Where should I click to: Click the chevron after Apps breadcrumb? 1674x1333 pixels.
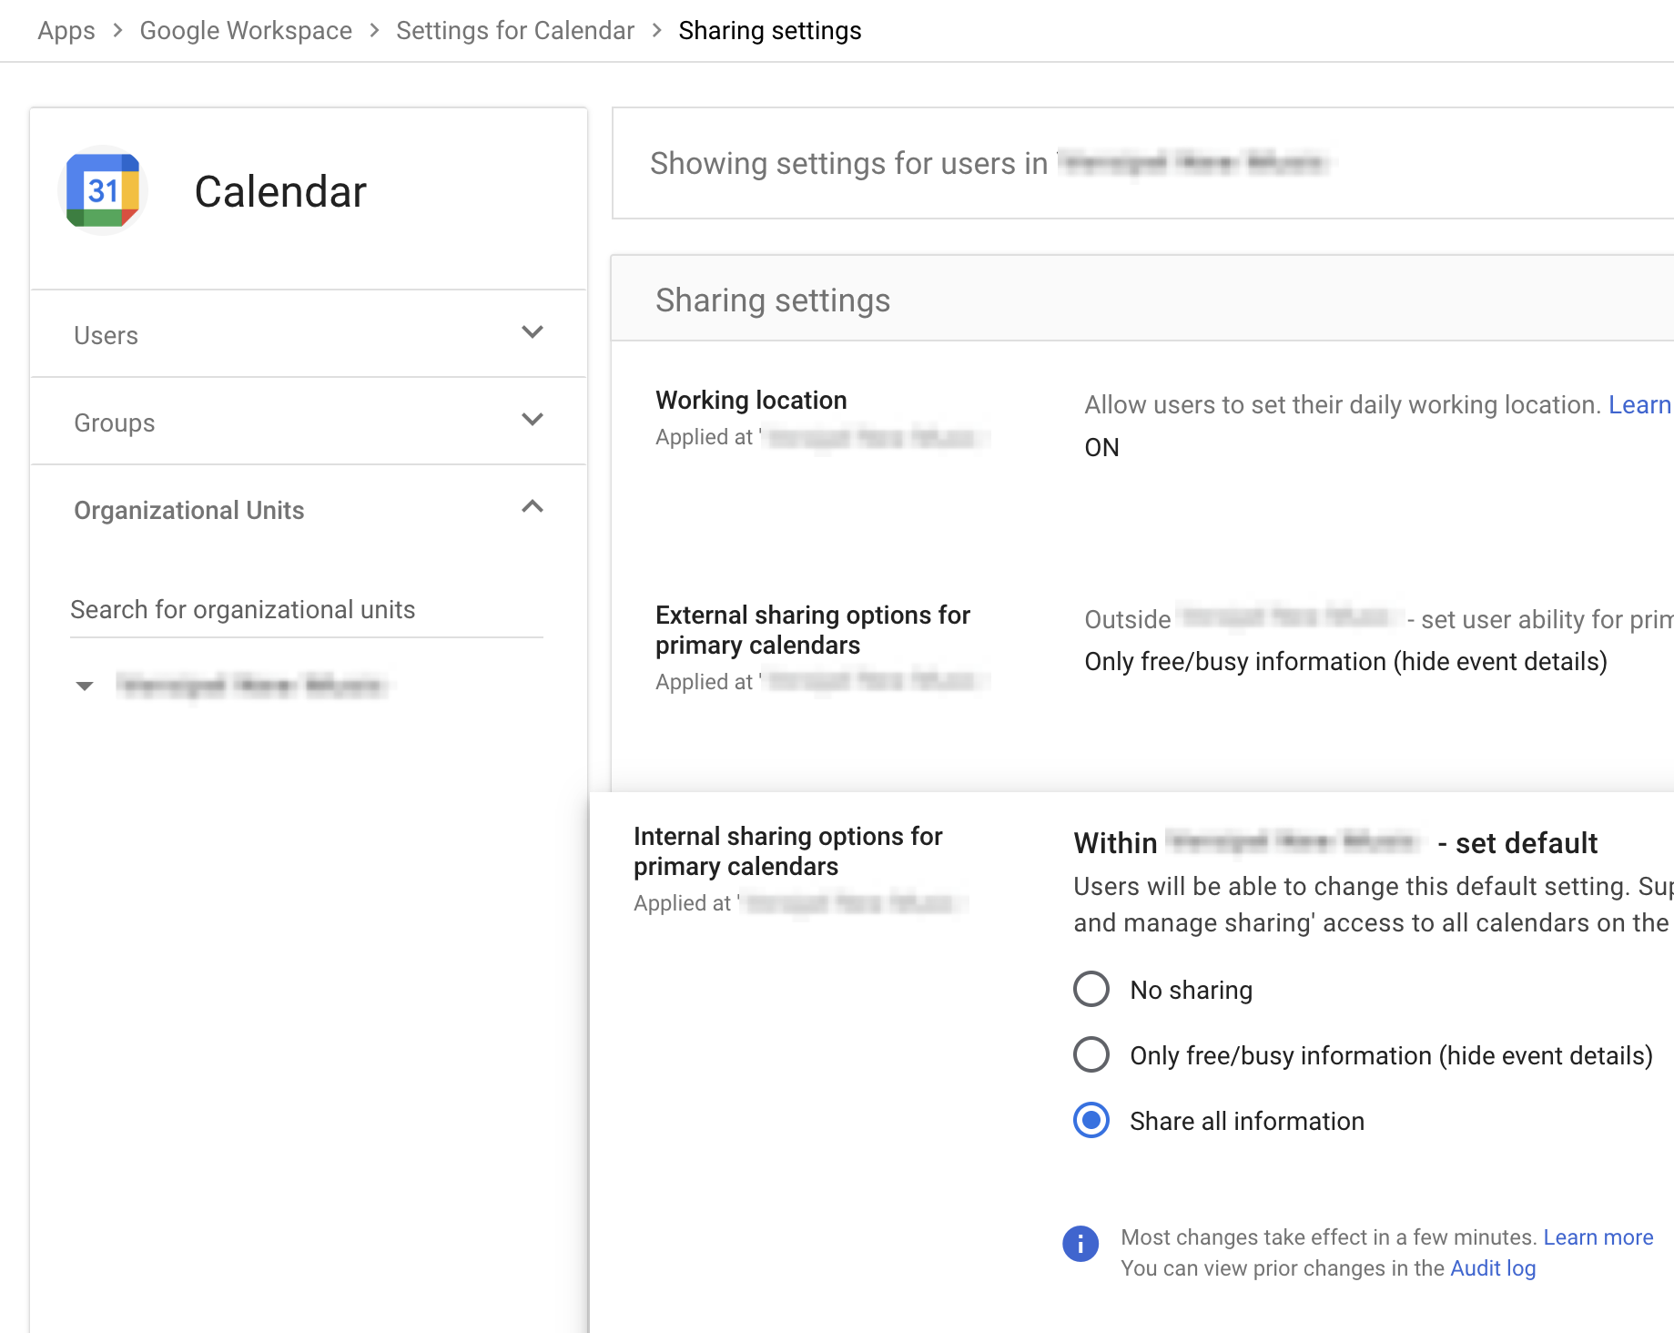117,31
